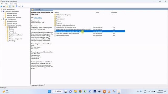
Task: Click the Filter funnel toolbar icon
Action: click(23, 7)
